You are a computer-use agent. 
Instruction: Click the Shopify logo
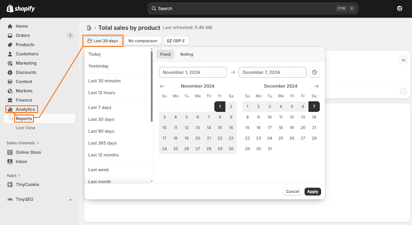click(x=20, y=8)
